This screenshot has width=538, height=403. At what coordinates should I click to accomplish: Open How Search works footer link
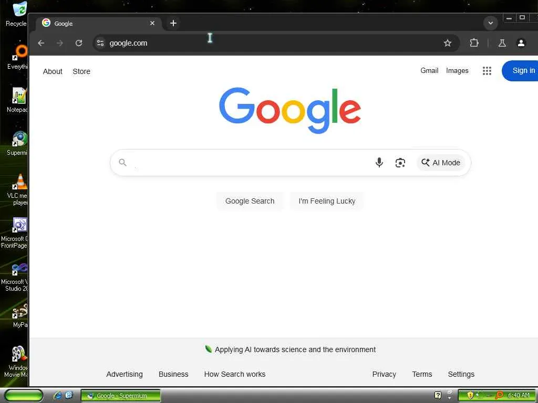(235, 374)
